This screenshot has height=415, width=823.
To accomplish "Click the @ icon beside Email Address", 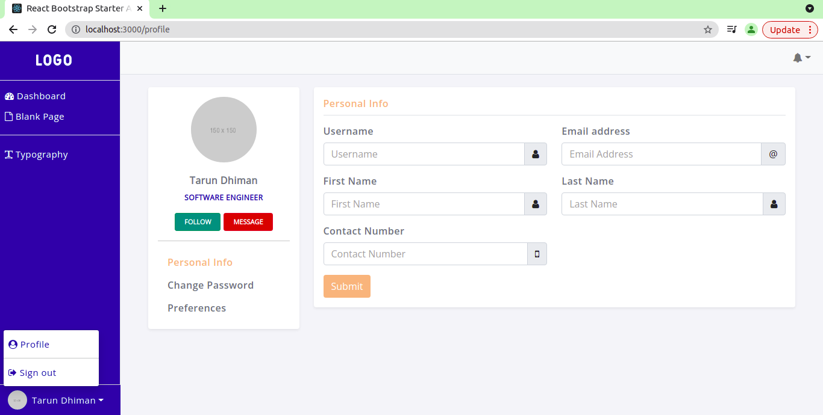I will pos(773,154).
